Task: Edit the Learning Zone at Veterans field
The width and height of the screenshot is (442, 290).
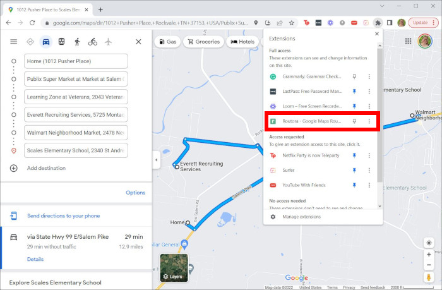Action: coord(76,97)
